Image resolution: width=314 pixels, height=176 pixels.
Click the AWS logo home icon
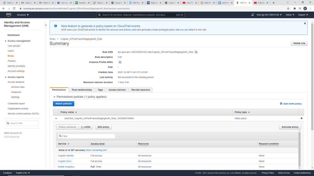(9, 15)
